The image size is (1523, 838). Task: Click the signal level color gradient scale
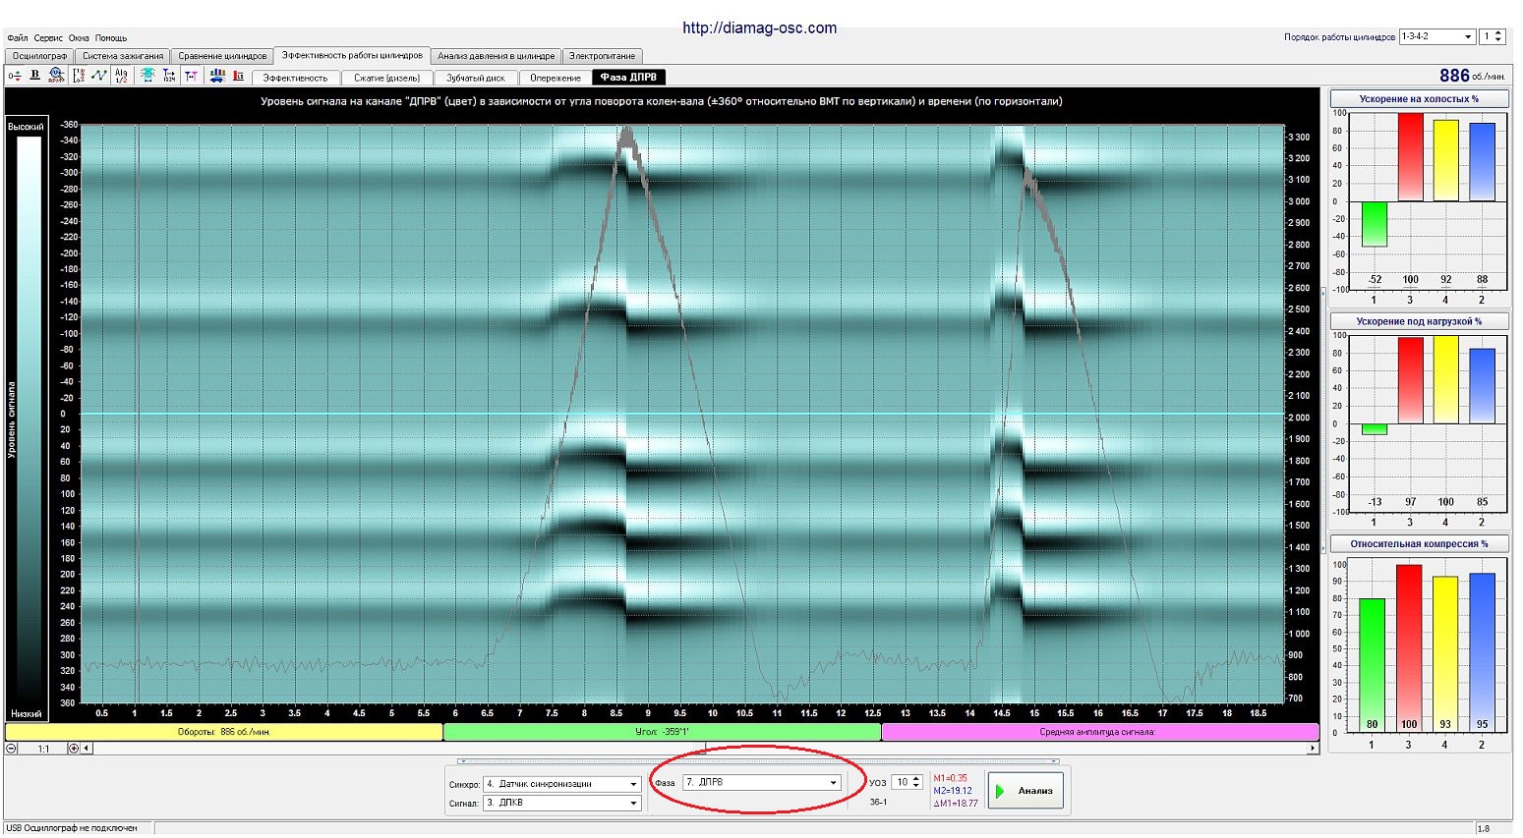(29, 419)
